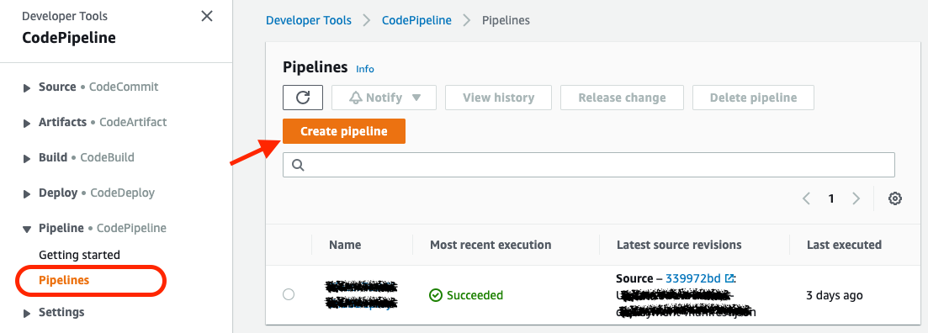The width and height of the screenshot is (928, 333).
Task: Expand the Deploy CodeDeploy section
Action: [x=27, y=194]
